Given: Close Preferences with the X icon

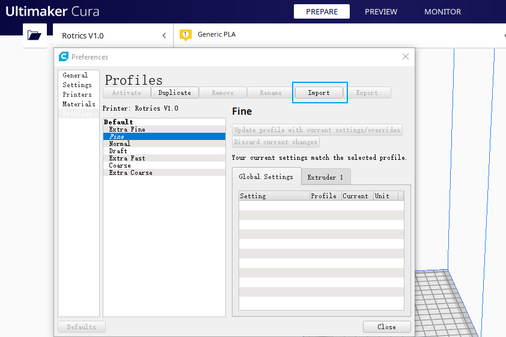Looking at the screenshot, I should point(406,56).
